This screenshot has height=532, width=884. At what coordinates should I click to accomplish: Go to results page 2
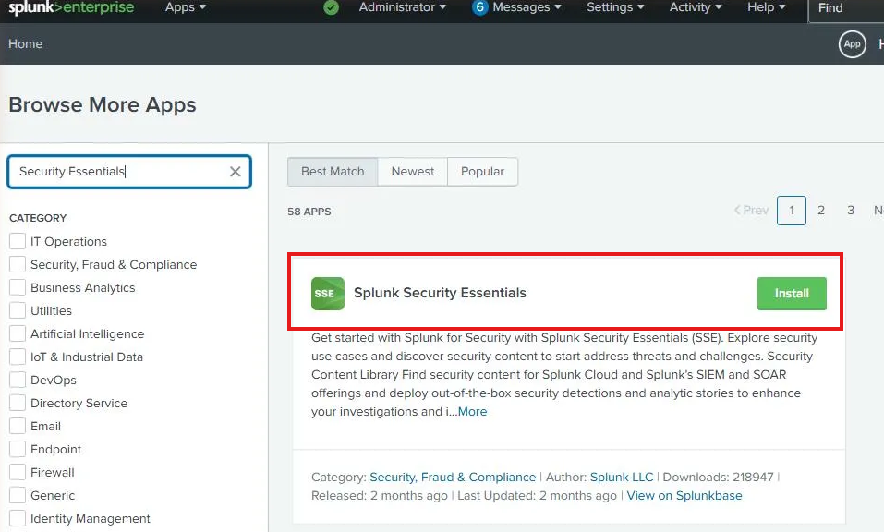(x=821, y=211)
